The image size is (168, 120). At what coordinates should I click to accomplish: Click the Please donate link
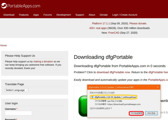138,23
